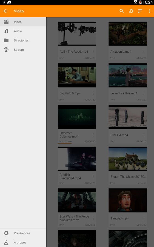
Task: Click the Directories folder icon
Action: 6,40
